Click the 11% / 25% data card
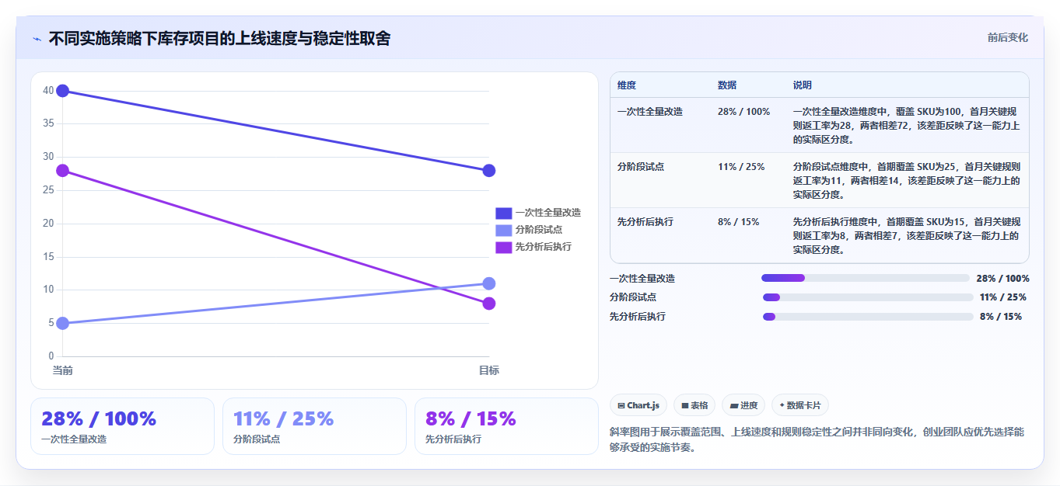This screenshot has width=1060, height=486. [x=314, y=426]
